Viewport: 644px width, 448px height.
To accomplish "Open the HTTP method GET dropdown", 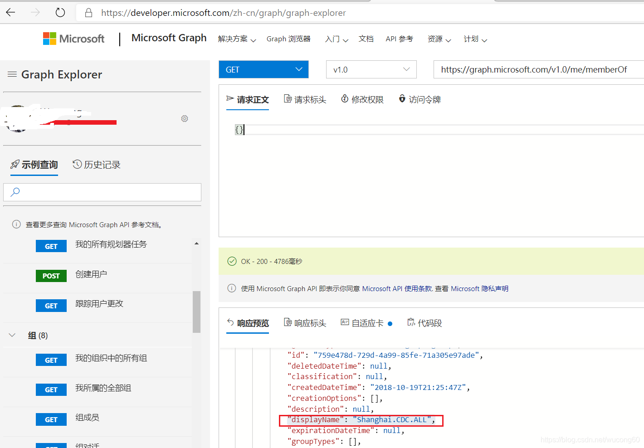I will point(263,69).
